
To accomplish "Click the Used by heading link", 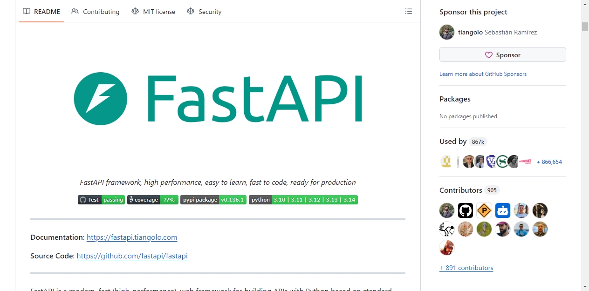I will (x=453, y=141).
